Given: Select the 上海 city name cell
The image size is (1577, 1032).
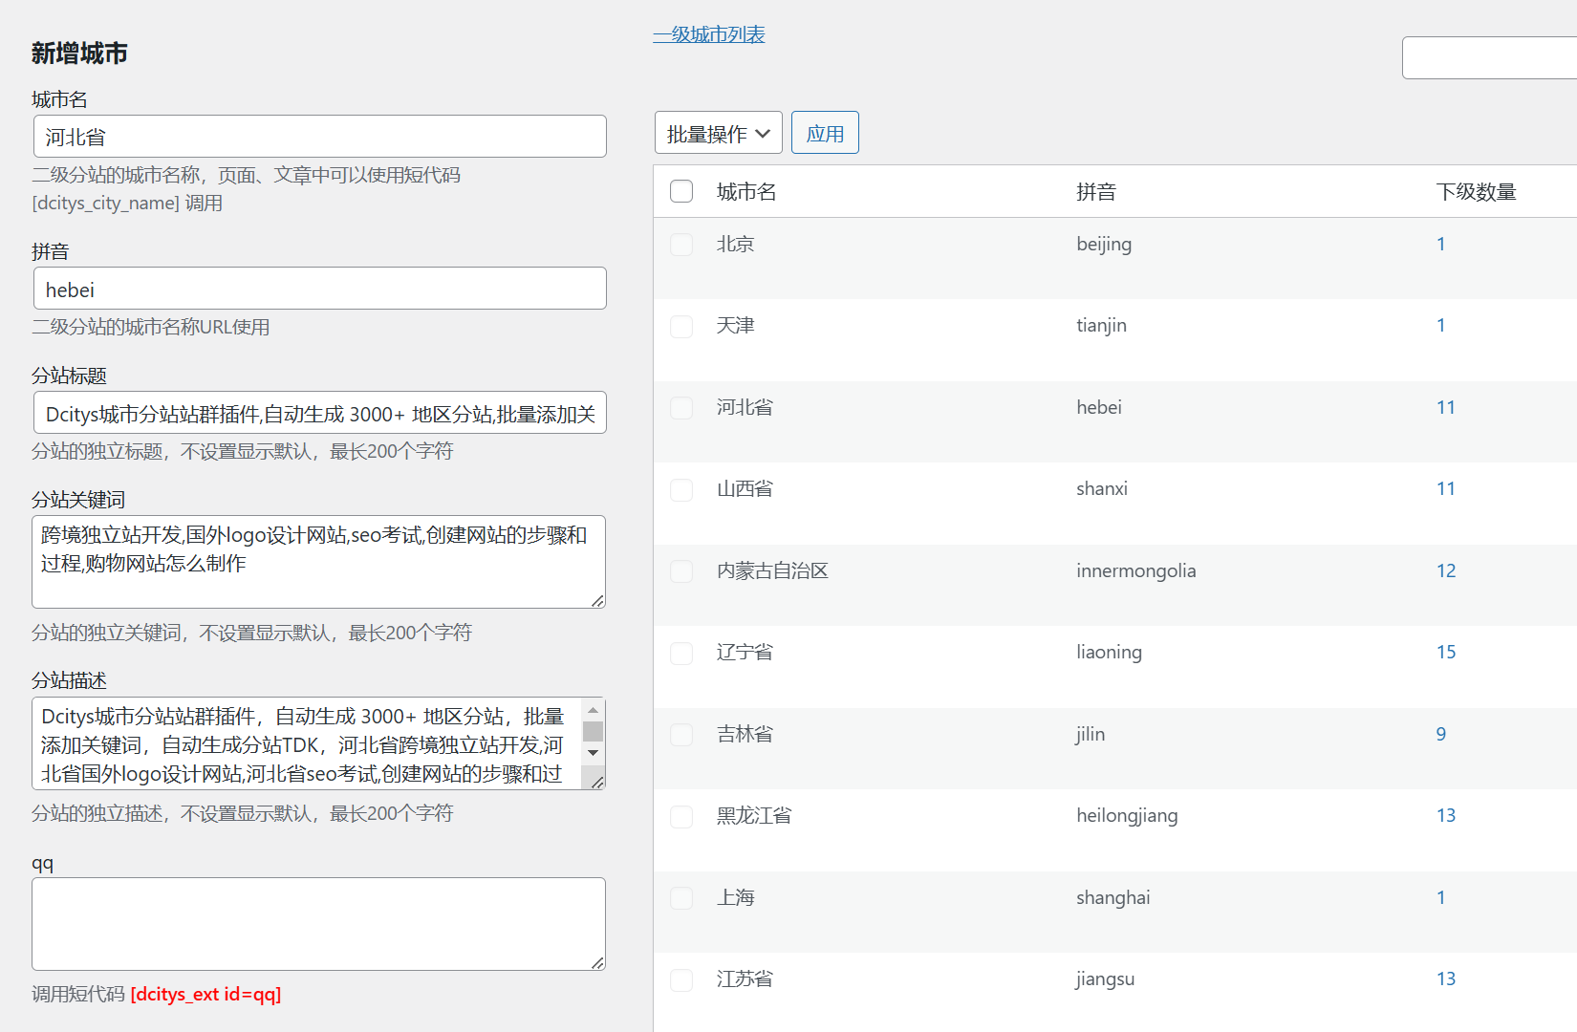Looking at the screenshot, I should [736, 897].
